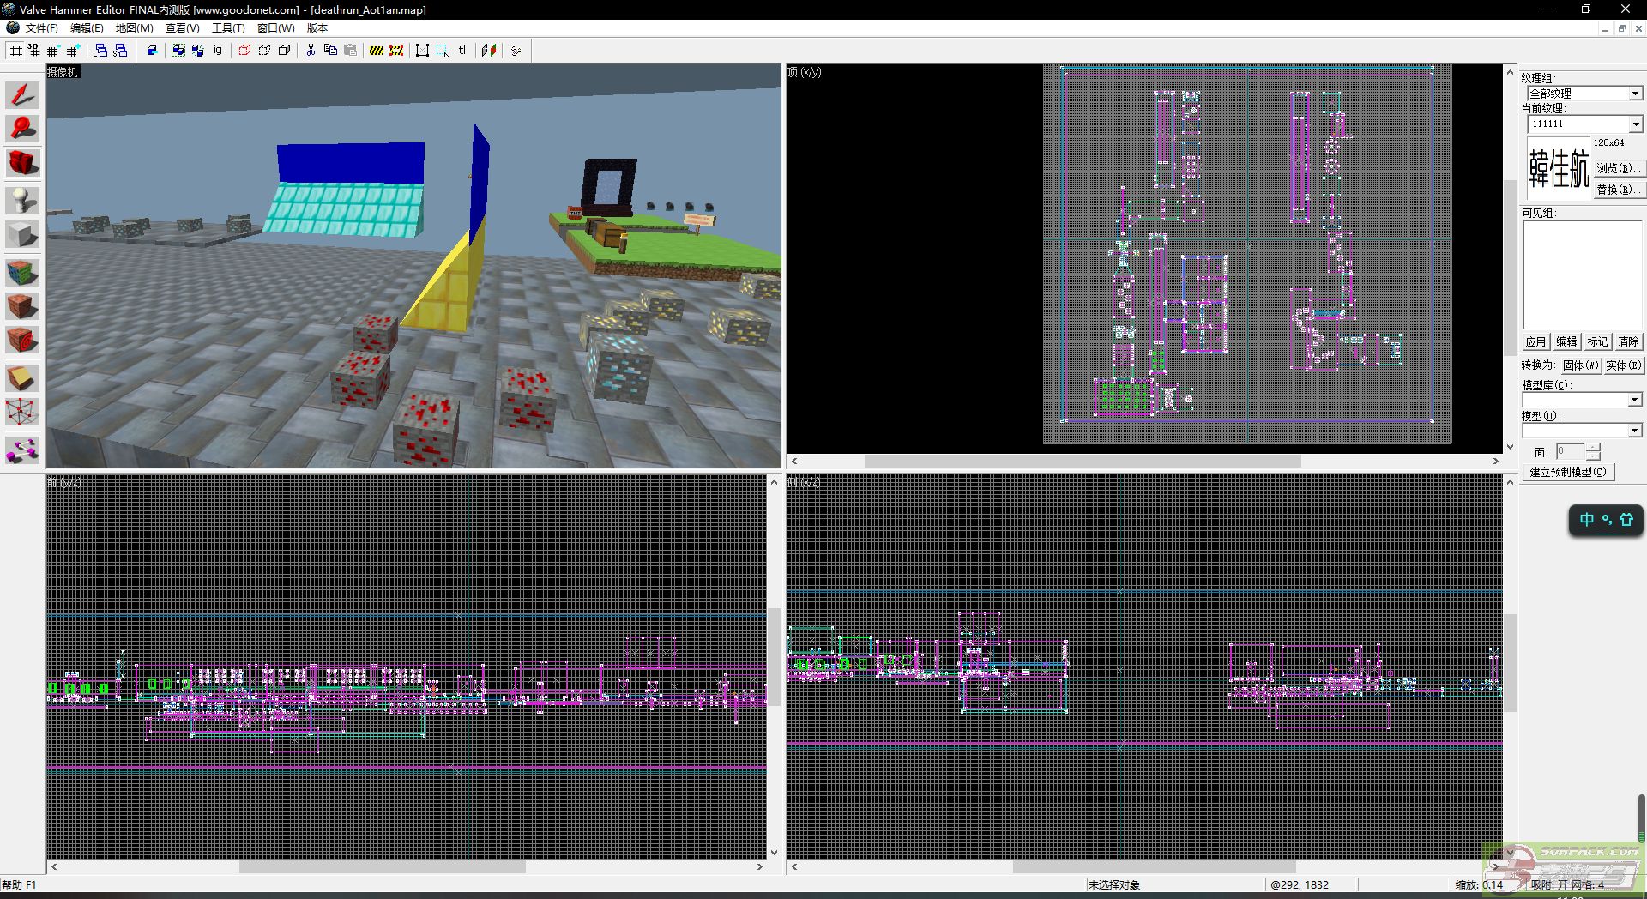
Task: Select the Magnify tool
Action: pyautogui.click(x=22, y=129)
